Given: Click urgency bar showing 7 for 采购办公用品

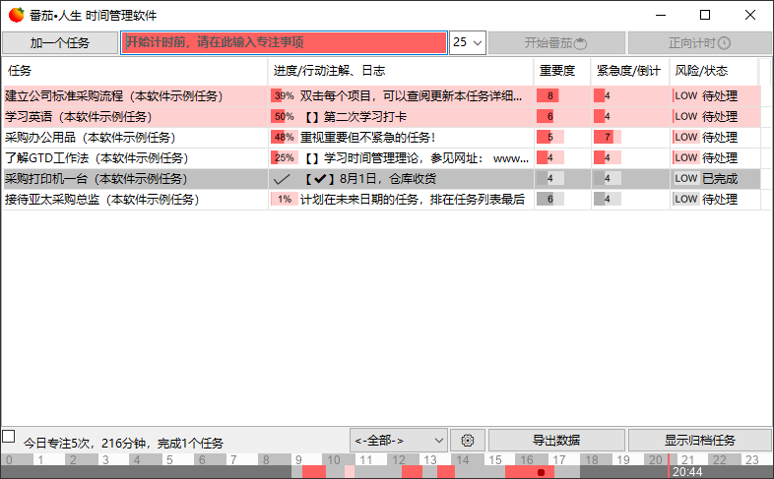Looking at the screenshot, I should [x=608, y=138].
